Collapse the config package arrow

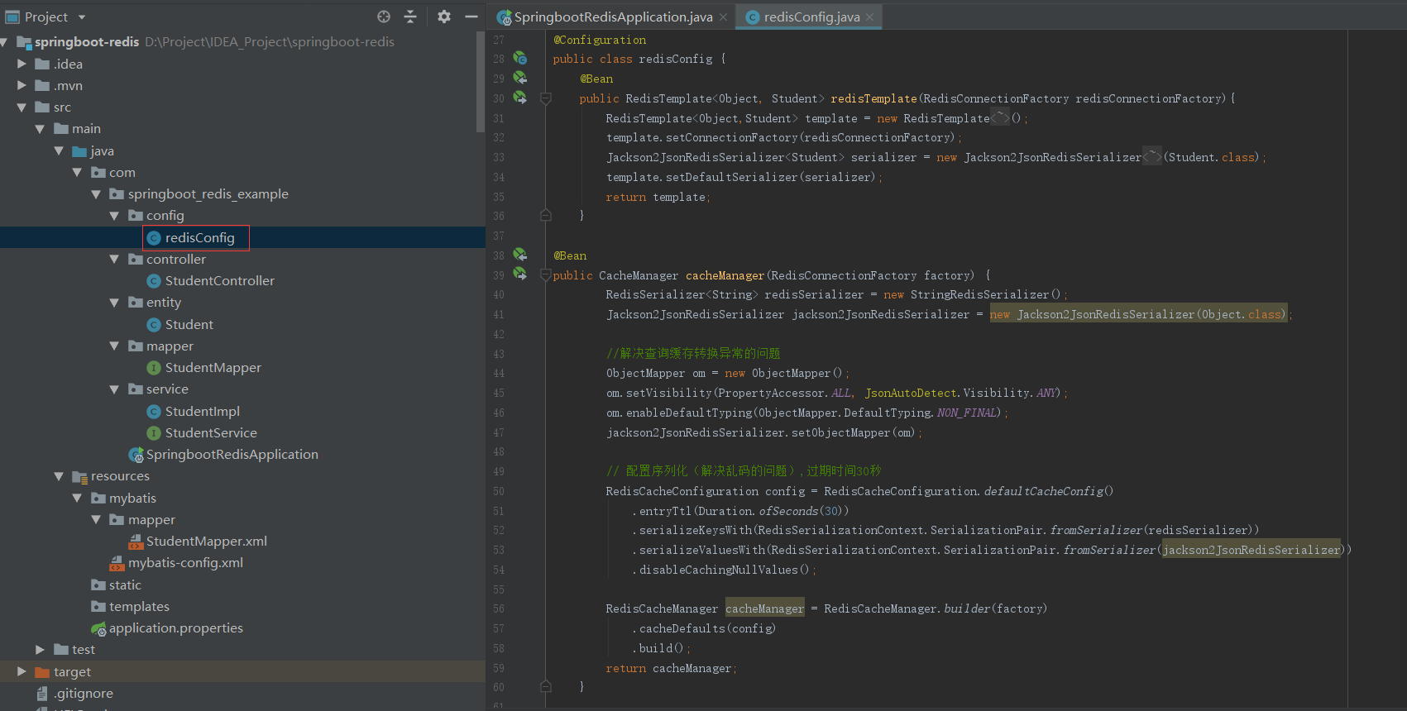(115, 216)
